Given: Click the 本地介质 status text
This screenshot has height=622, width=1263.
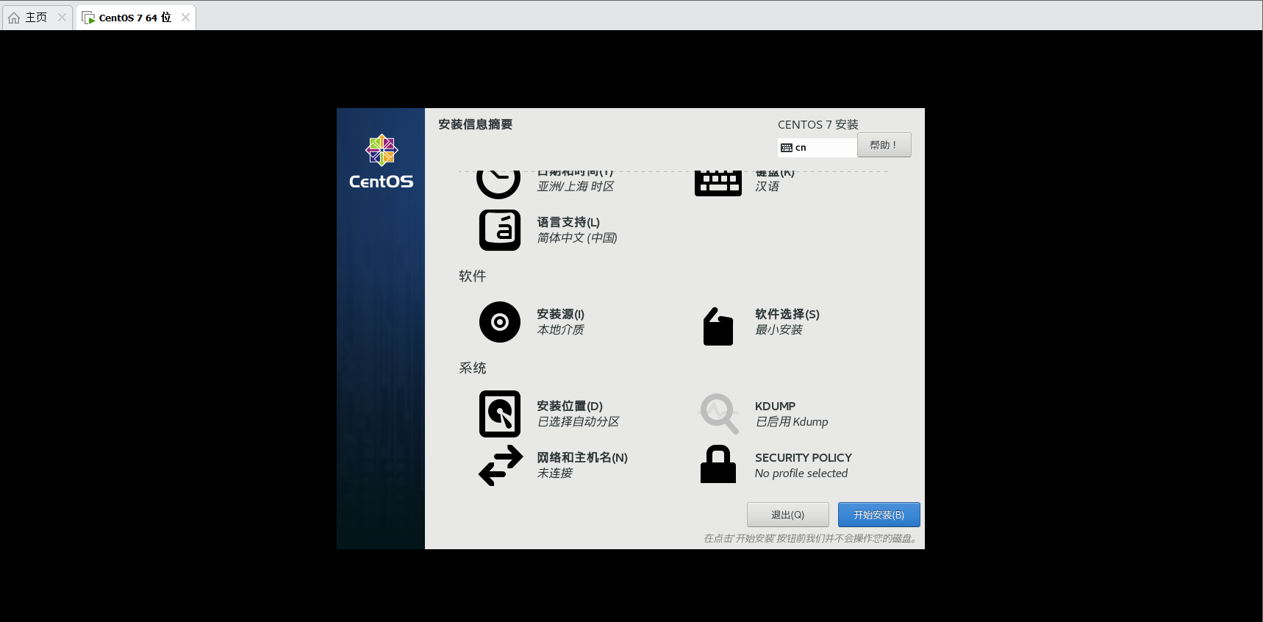Looking at the screenshot, I should tap(560, 329).
